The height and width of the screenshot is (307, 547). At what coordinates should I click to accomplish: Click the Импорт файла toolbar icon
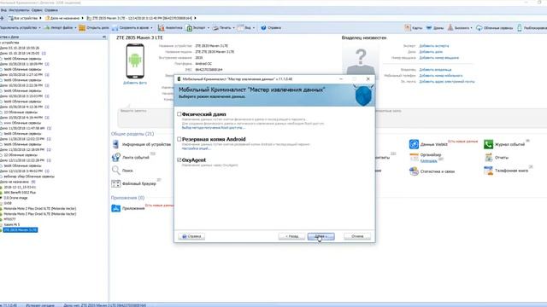[x=47, y=28]
